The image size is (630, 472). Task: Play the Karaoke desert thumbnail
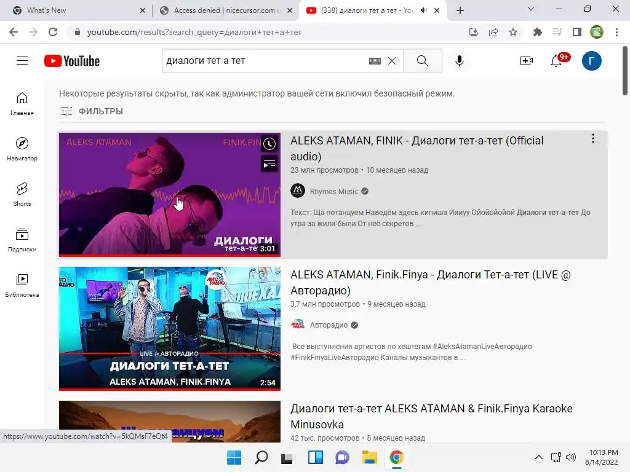click(x=170, y=422)
